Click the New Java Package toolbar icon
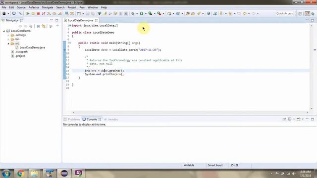This screenshot has width=317, height=178. point(169,13)
